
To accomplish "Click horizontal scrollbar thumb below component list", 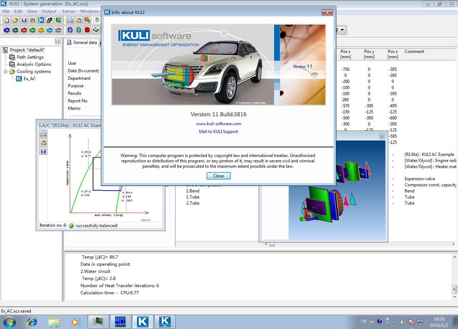I will (272, 245).
